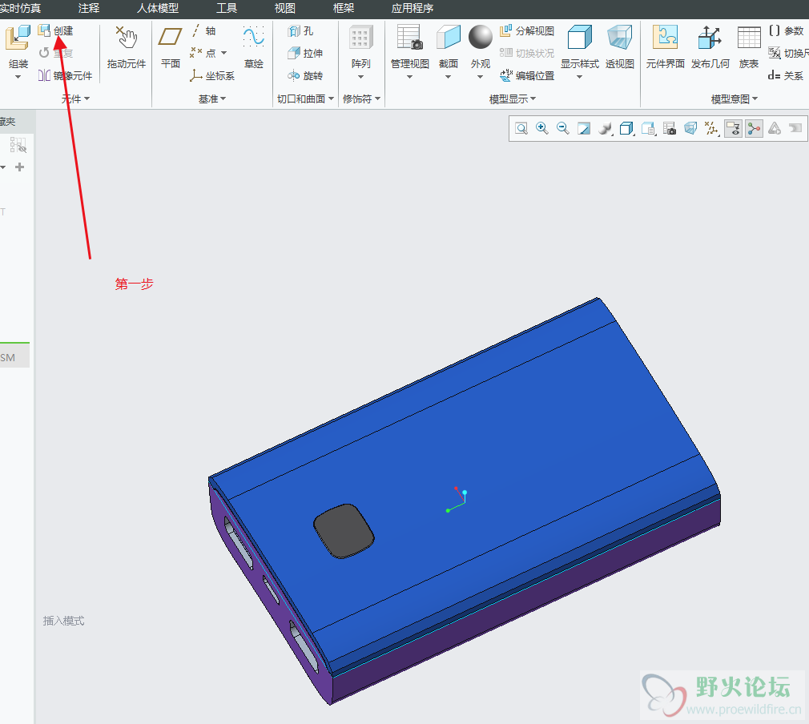The image size is (809, 724).
Task: Click Refit in graphics toolbar
Action: click(521, 128)
